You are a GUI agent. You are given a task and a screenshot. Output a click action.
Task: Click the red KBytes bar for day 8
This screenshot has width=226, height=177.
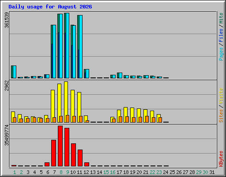(60, 146)
